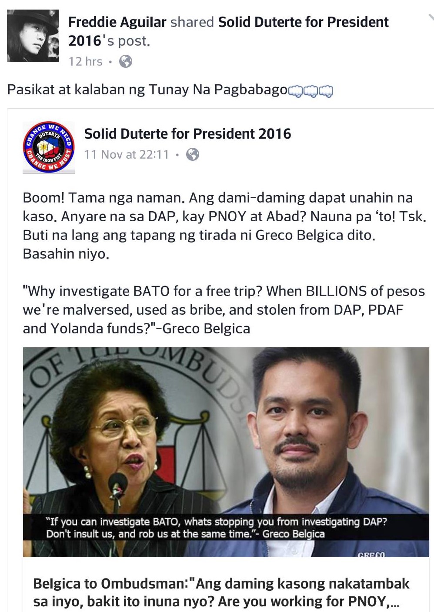The width and height of the screenshot is (434, 612).
Task: Click the Greco Belgica quote caption on the image
Action: [x=217, y=528]
